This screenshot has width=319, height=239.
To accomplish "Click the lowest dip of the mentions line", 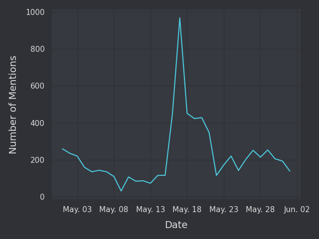I will tap(121, 191).
